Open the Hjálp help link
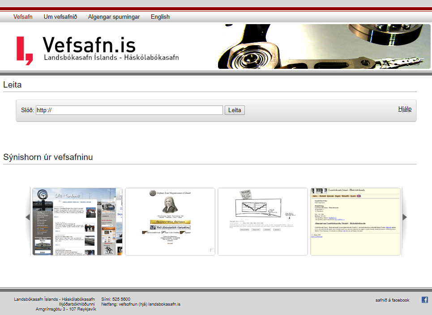The height and width of the screenshot is (315, 432). [405, 109]
